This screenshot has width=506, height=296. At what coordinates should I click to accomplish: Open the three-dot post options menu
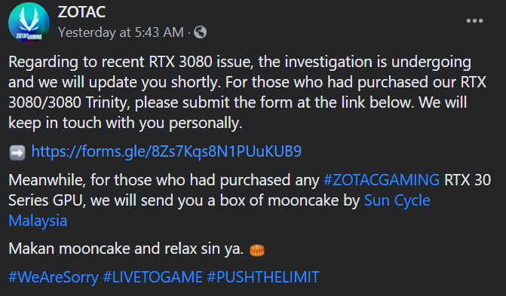(x=474, y=21)
